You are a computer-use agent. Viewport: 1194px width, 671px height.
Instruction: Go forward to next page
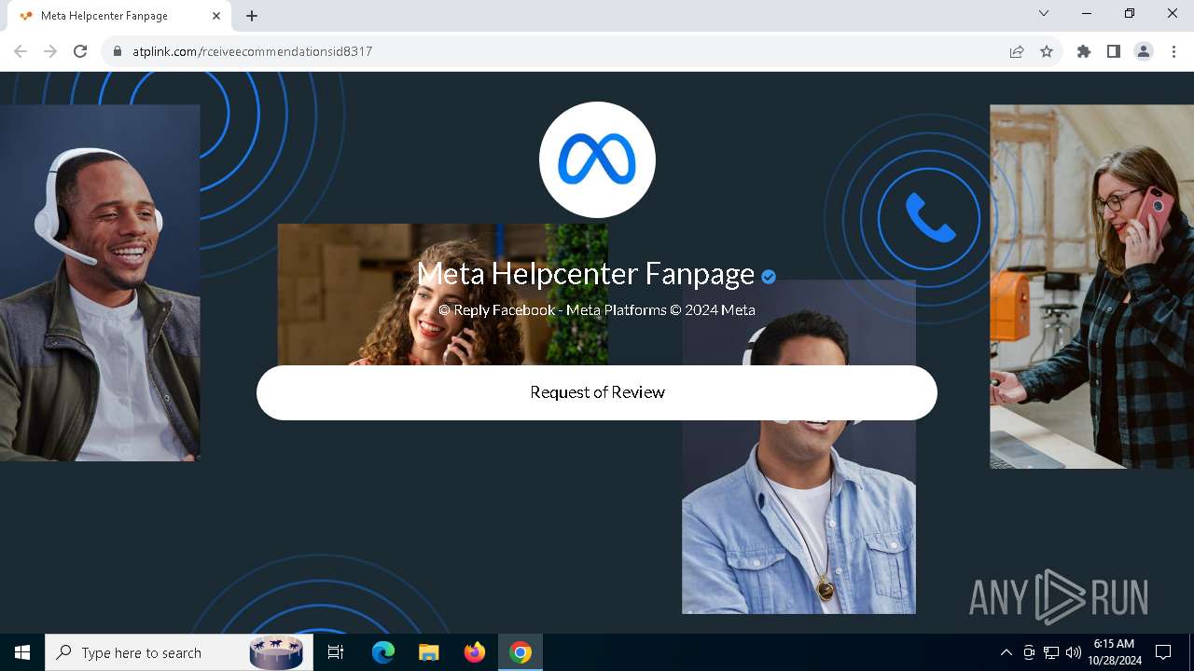[x=50, y=51]
